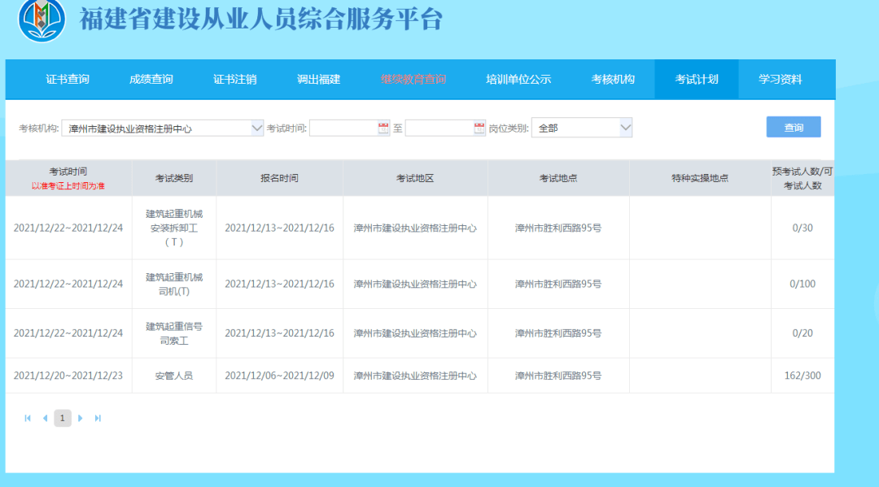Click the 0/20 headcount cell

(802, 333)
